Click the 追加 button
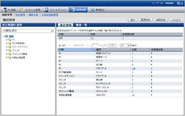 pos(133,20)
